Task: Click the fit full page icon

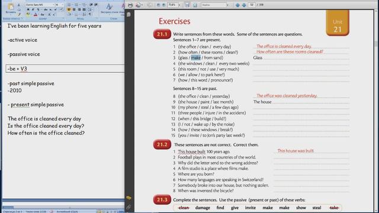Action: pos(195,5)
